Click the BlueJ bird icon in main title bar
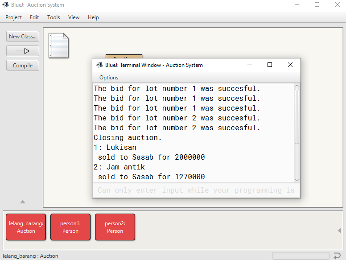Image resolution: width=346 pixels, height=260 pixels. [5, 4]
